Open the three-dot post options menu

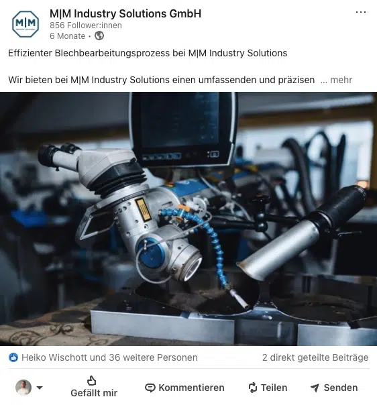point(361,12)
